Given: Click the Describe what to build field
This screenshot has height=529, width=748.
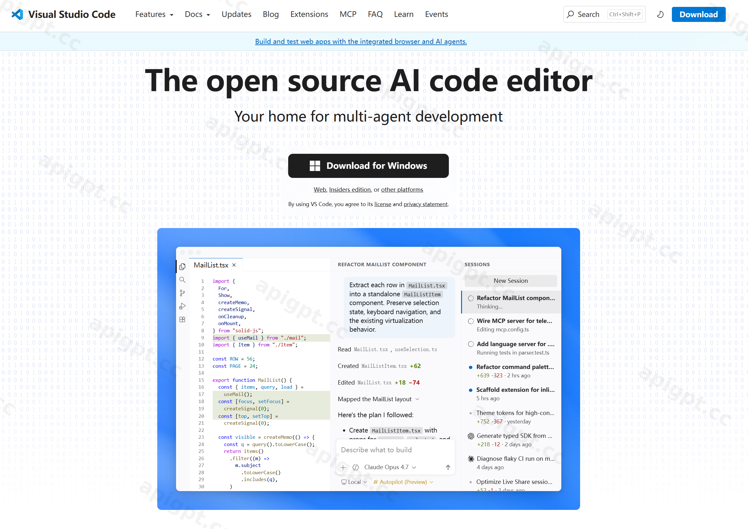Looking at the screenshot, I should 395,450.
